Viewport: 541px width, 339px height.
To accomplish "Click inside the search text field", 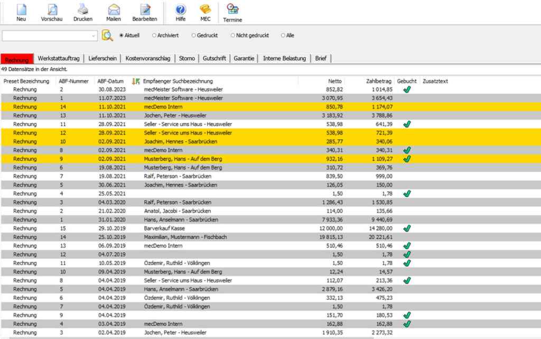I will [x=46, y=36].
